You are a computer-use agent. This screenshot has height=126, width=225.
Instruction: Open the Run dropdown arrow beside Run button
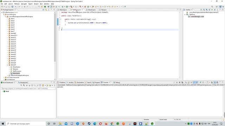point(69,7)
